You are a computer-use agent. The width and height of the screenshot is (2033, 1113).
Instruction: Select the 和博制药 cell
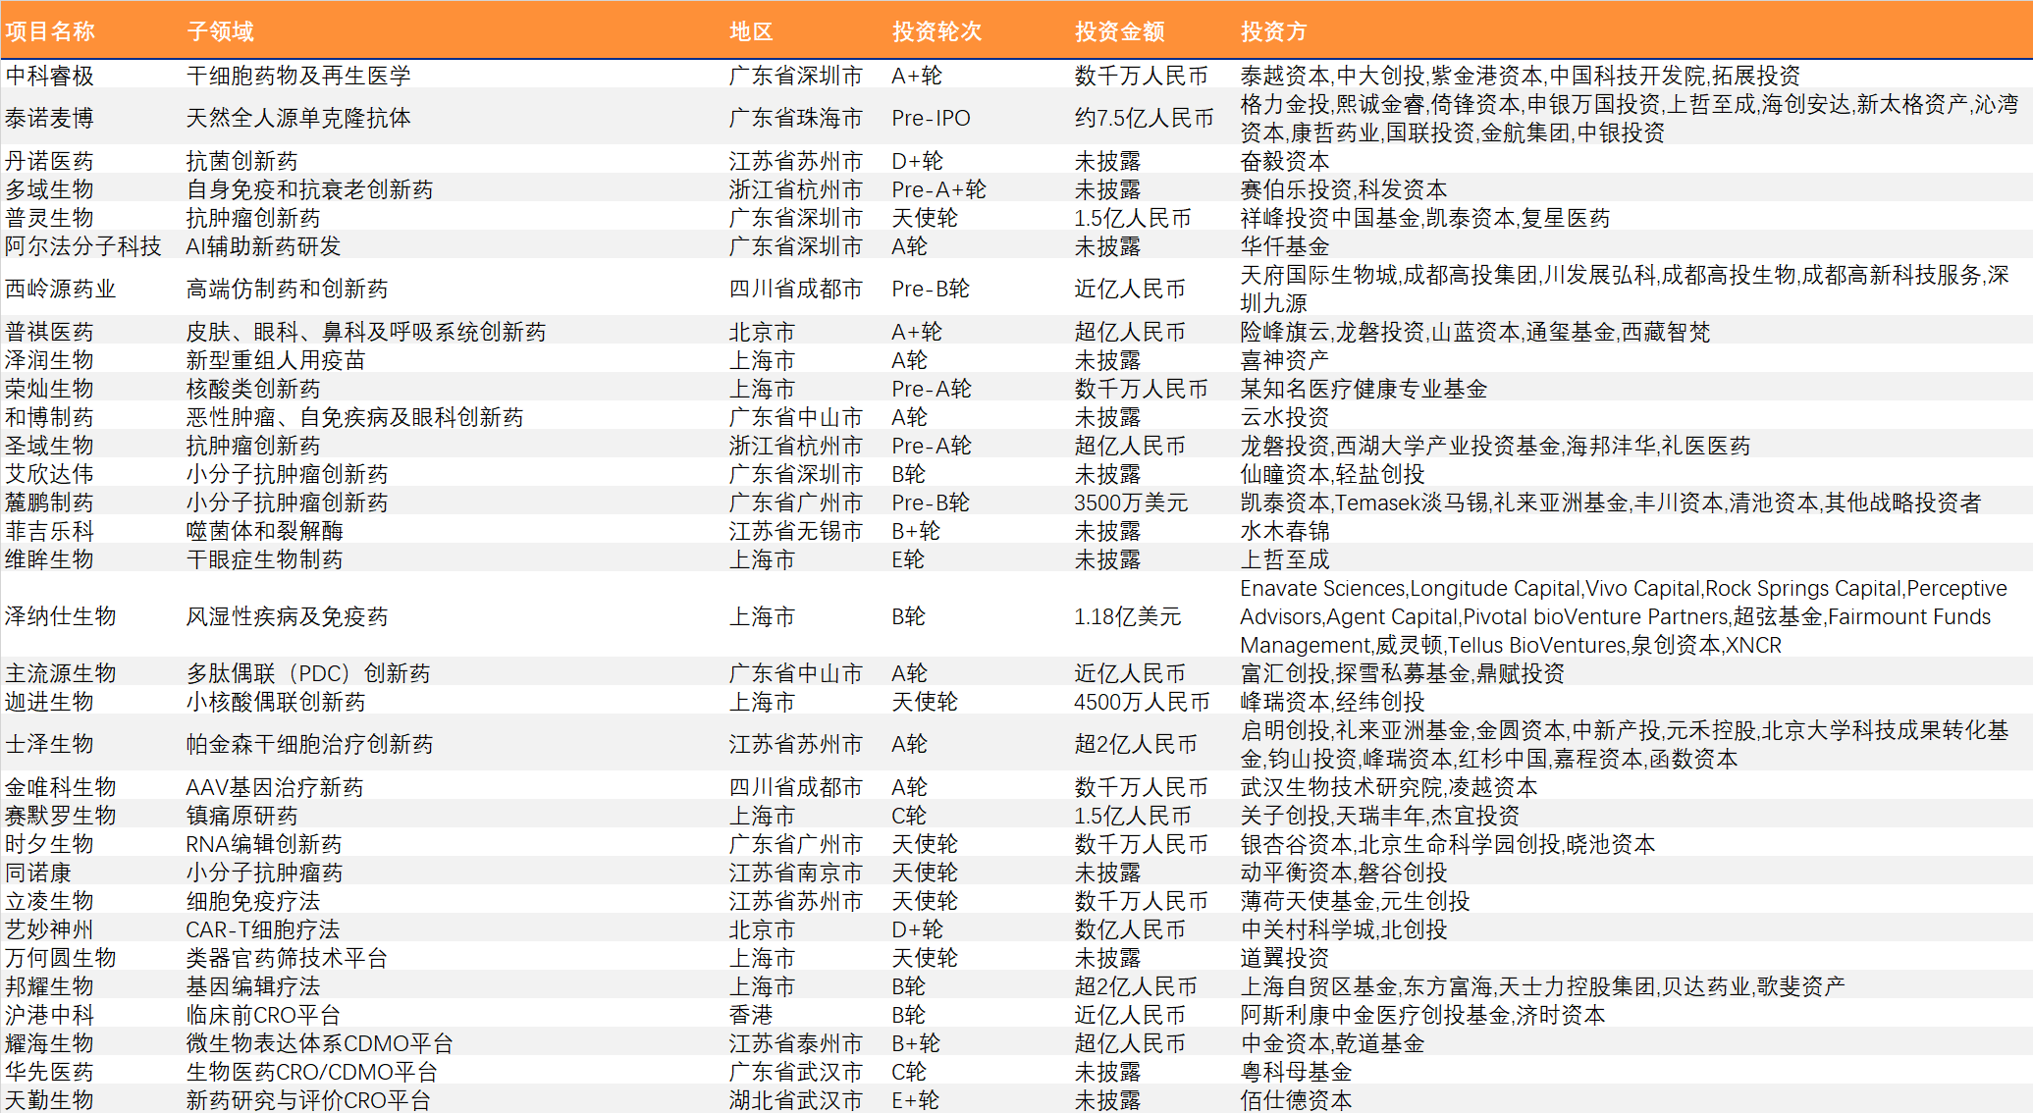(50, 417)
